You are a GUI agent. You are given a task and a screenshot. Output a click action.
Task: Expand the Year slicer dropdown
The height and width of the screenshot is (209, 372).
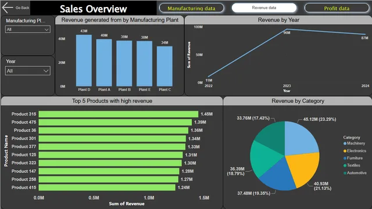[28, 71]
